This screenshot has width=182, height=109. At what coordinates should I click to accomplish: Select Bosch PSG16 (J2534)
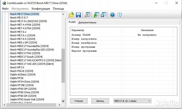click(22, 71)
